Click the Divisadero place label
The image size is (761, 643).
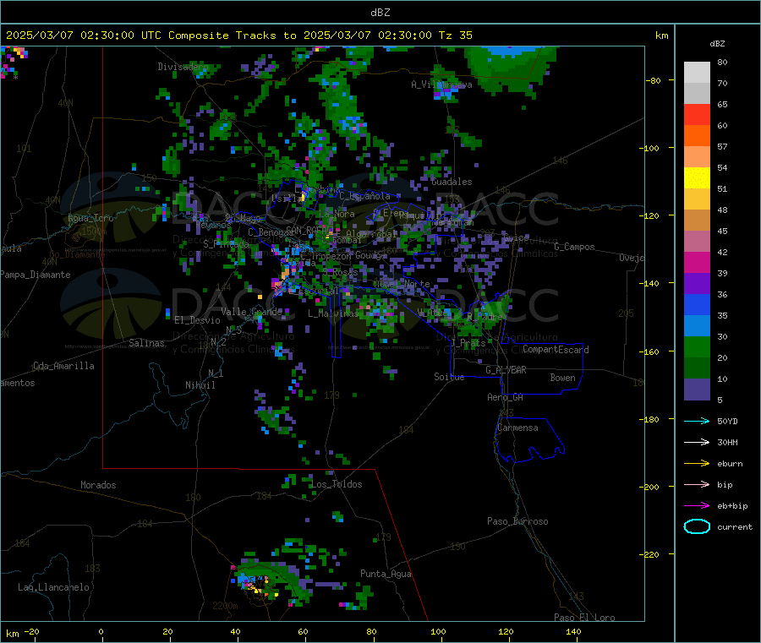[x=183, y=67]
